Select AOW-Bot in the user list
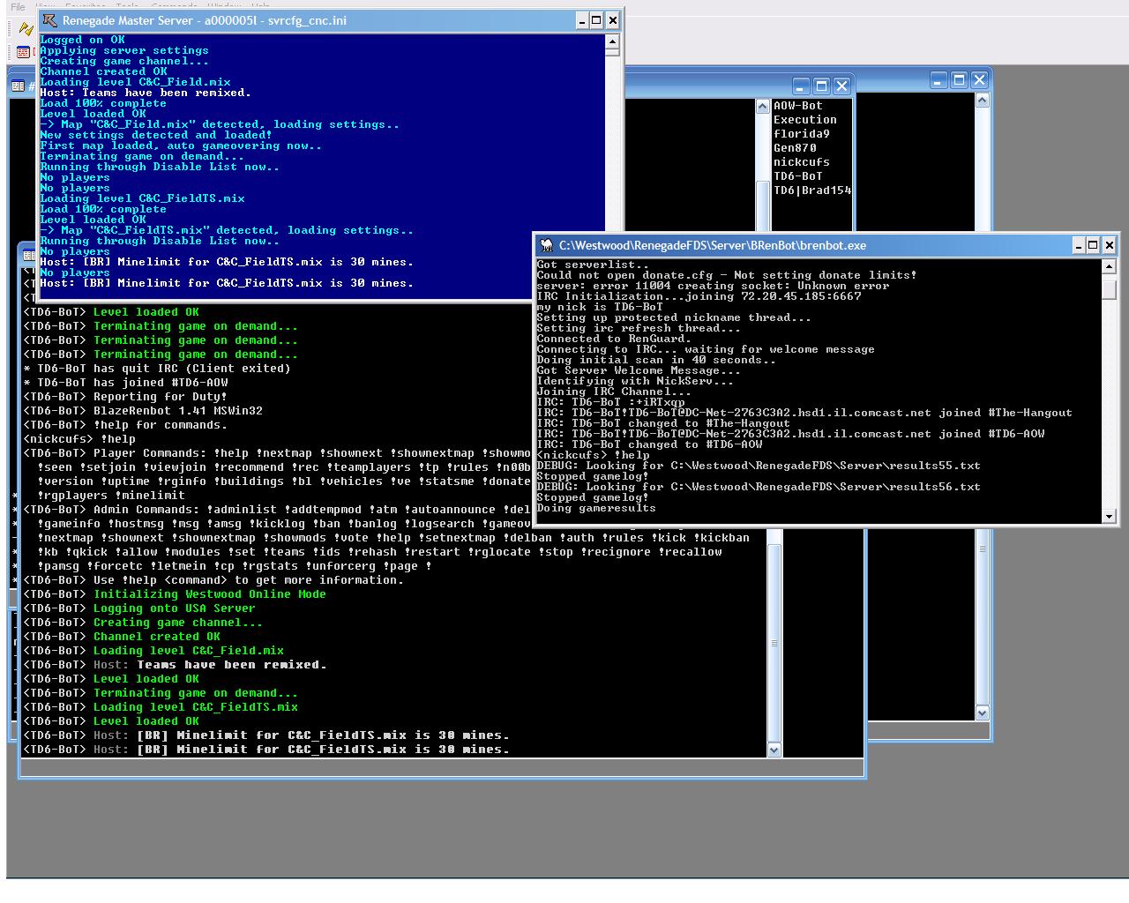This screenshot has height=903, width=1129. tap(797, 106)
